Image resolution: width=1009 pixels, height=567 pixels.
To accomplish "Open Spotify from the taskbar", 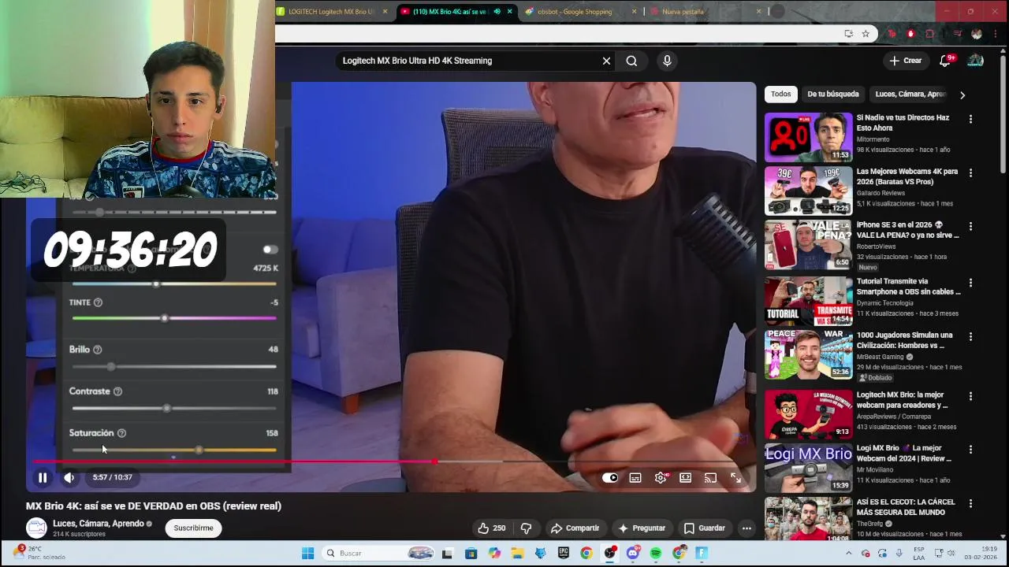I will click(x=656, y=554).
